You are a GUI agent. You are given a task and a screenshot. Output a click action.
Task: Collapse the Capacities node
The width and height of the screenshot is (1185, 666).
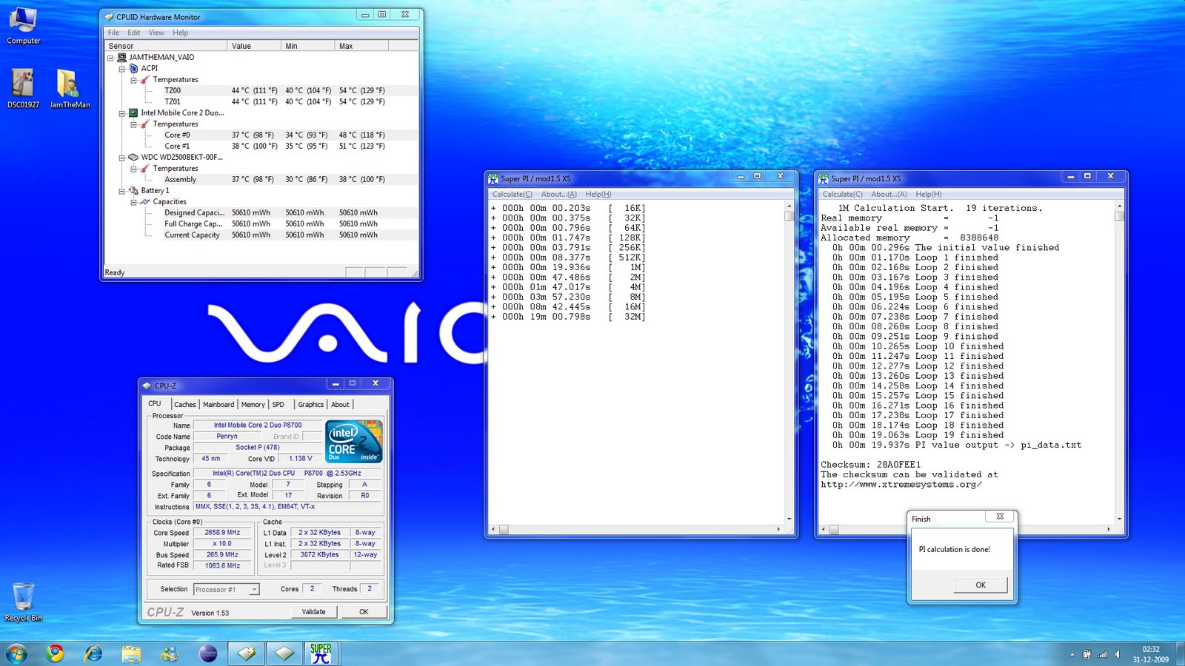point(134,202)
